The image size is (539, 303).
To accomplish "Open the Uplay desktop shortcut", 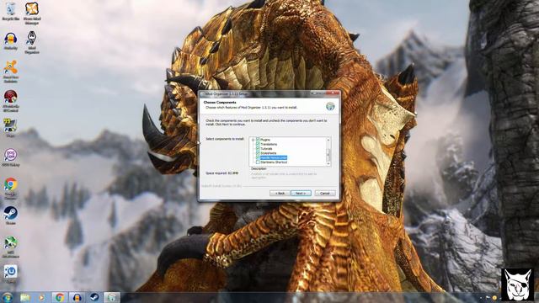I will point(11,274).
